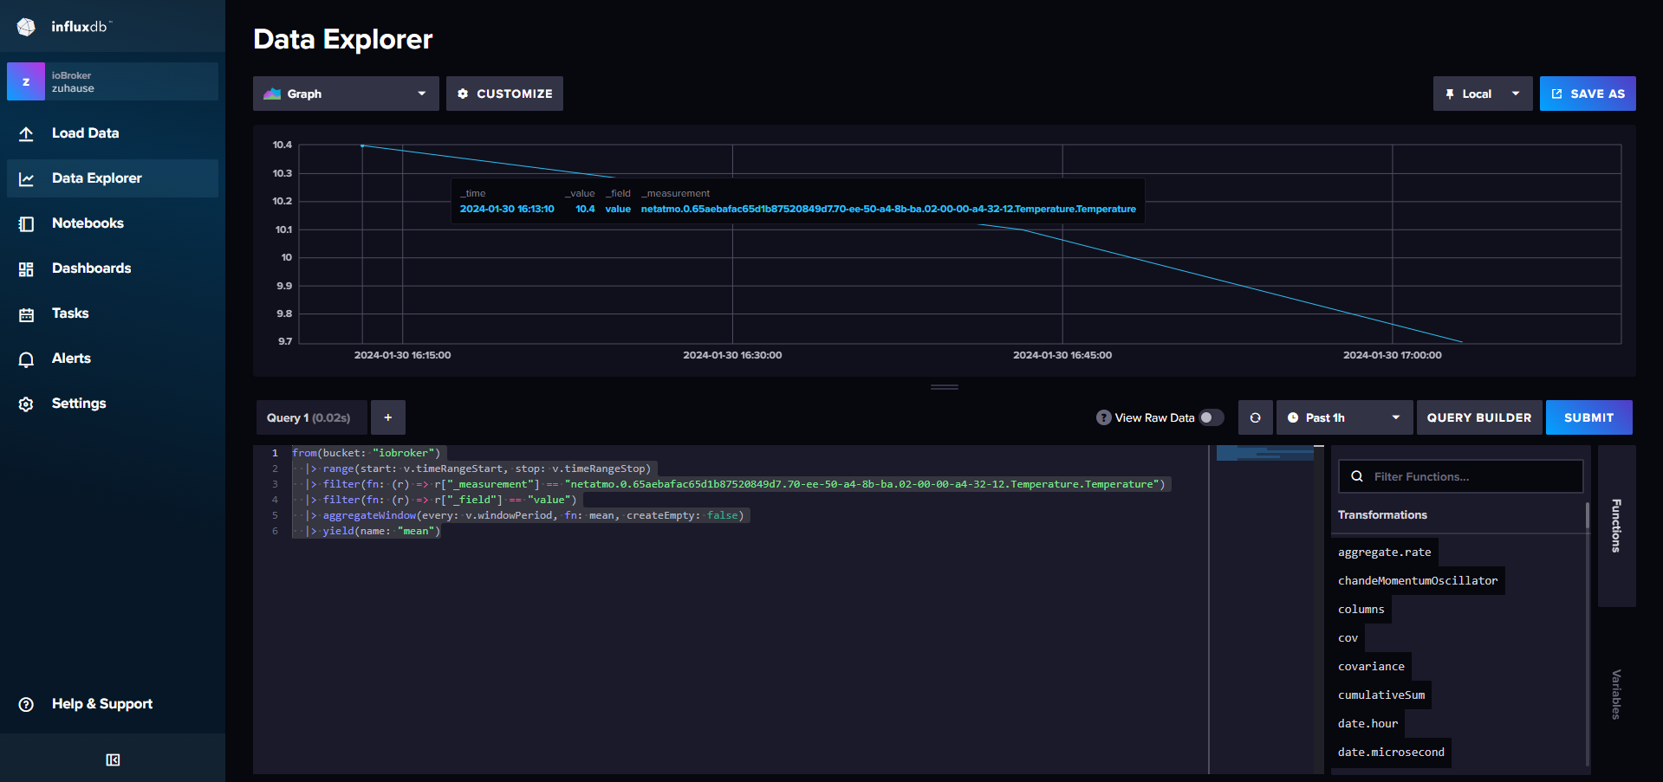Click the Graph visualization type icon
The height and width of the screenshot is (782, 1663).
tap(272, 94)
